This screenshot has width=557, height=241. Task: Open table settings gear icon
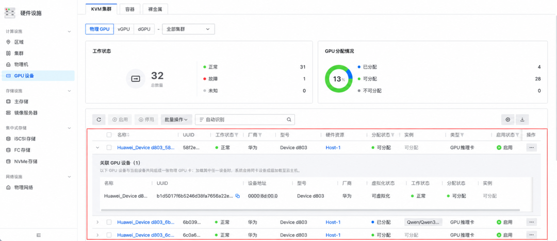507,119
